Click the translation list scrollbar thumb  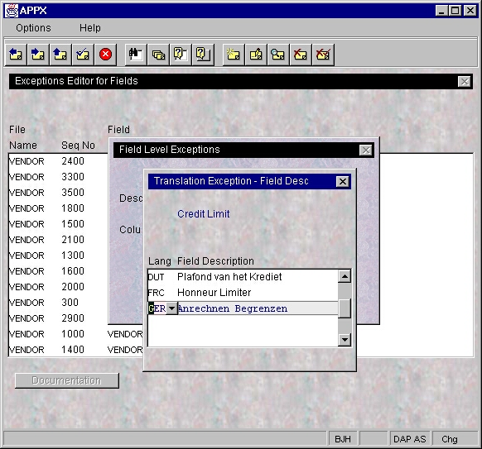click(345, 308)
